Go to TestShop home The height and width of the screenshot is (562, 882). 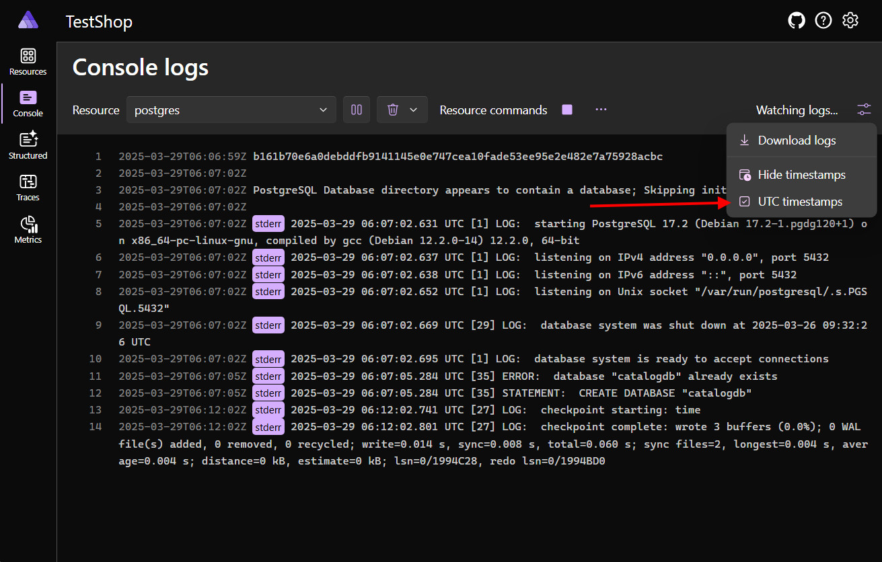tap(99, 22)
